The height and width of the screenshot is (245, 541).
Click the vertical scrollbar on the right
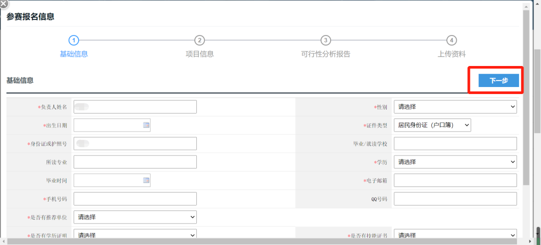(x=525, y=100)
